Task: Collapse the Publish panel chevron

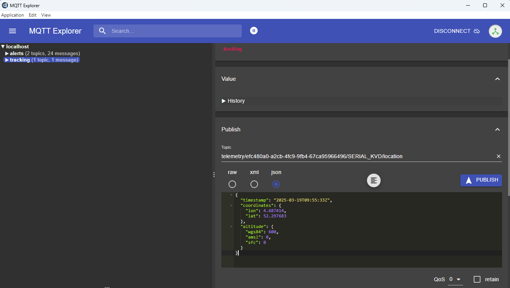Action: (498, 129)
